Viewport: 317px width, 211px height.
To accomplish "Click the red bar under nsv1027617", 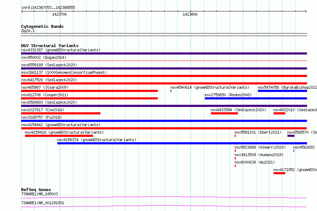I will (x=61, y=113).
